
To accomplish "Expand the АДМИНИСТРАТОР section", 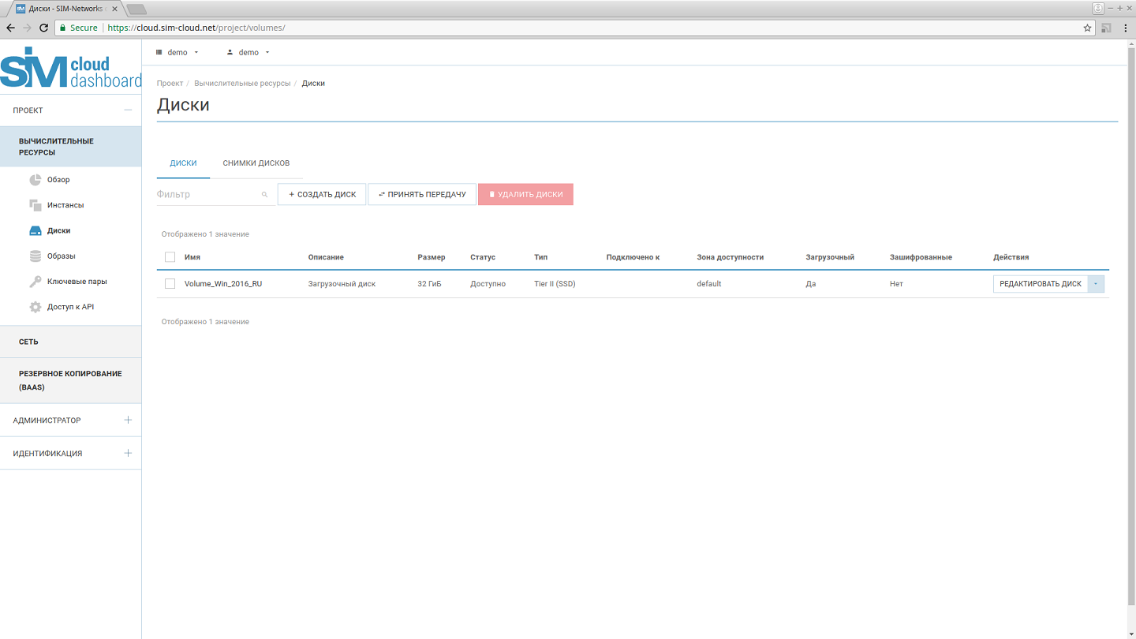I will pyautogui.click(x=128, y=420).
